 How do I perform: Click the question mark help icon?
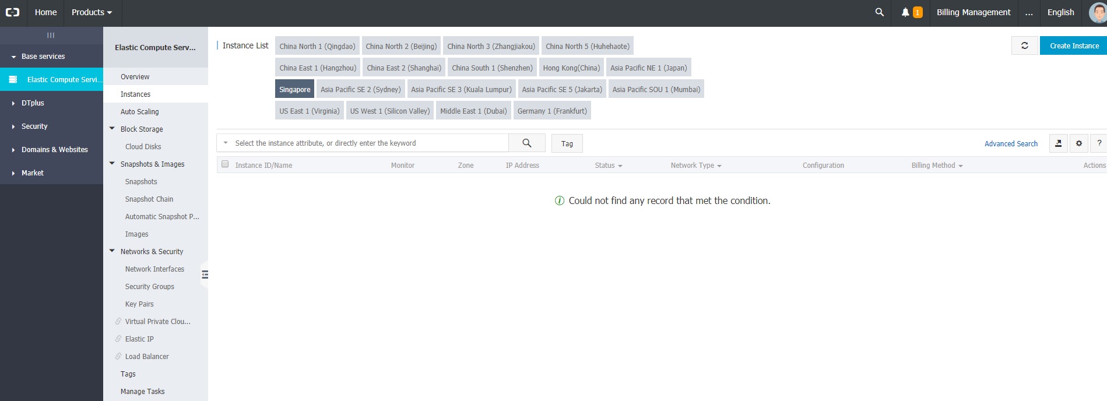[1099, 143]
